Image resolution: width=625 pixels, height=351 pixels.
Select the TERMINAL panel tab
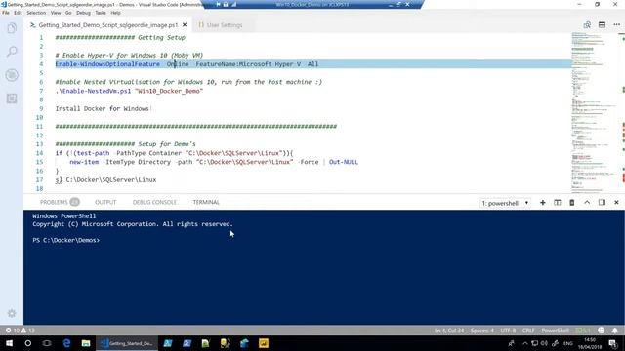pos(206,202)
